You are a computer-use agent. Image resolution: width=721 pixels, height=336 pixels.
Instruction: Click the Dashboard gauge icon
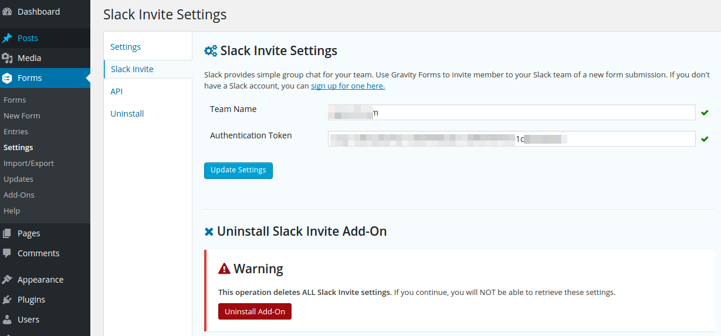[8, 12]
